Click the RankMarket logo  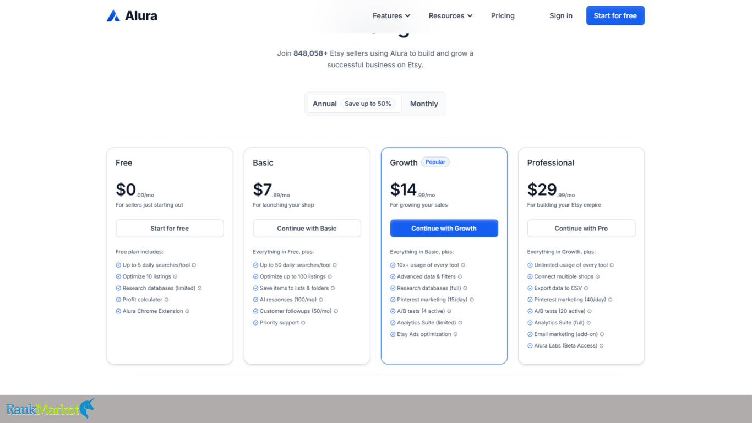(x=50, y=409)
